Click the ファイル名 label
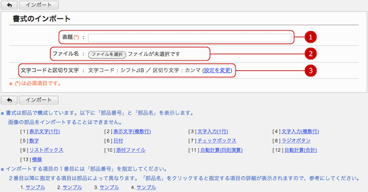Image resolution: width=368 pixels, height=192 pixels. pos(66,54)
